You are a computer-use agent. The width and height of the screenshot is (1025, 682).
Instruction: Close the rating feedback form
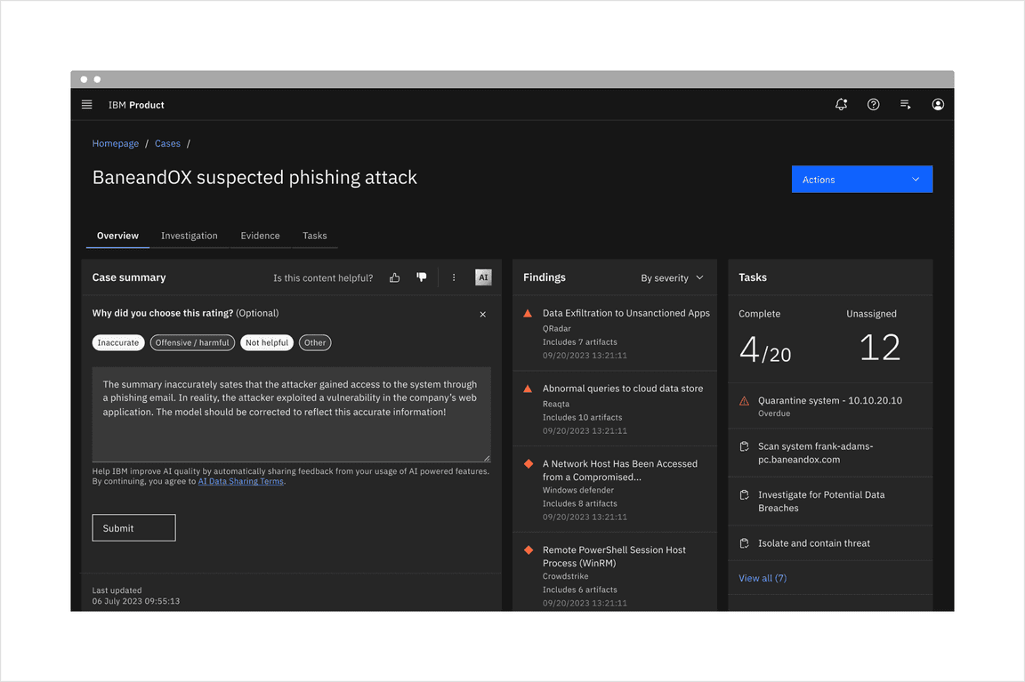(x=483, y=314)
